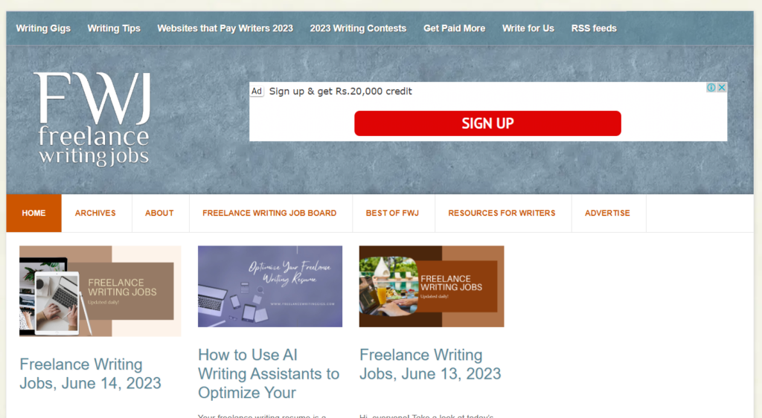Screen dimensions: 762x418
Task: Open RSS feeds link
Action: click(594, 28)
